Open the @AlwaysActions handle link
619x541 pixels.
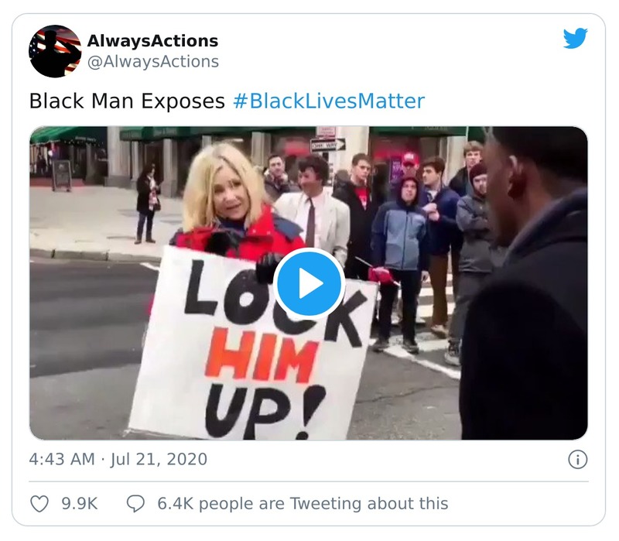pos(152,62)
